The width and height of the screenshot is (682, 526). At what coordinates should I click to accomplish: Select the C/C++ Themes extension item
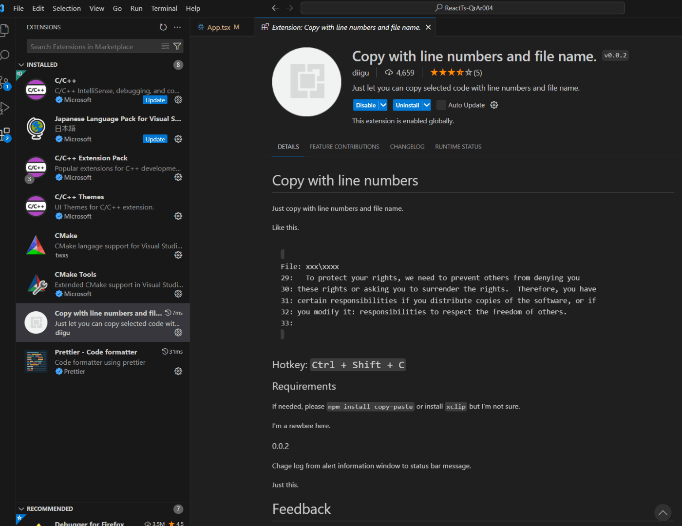(x=103, y=207)
